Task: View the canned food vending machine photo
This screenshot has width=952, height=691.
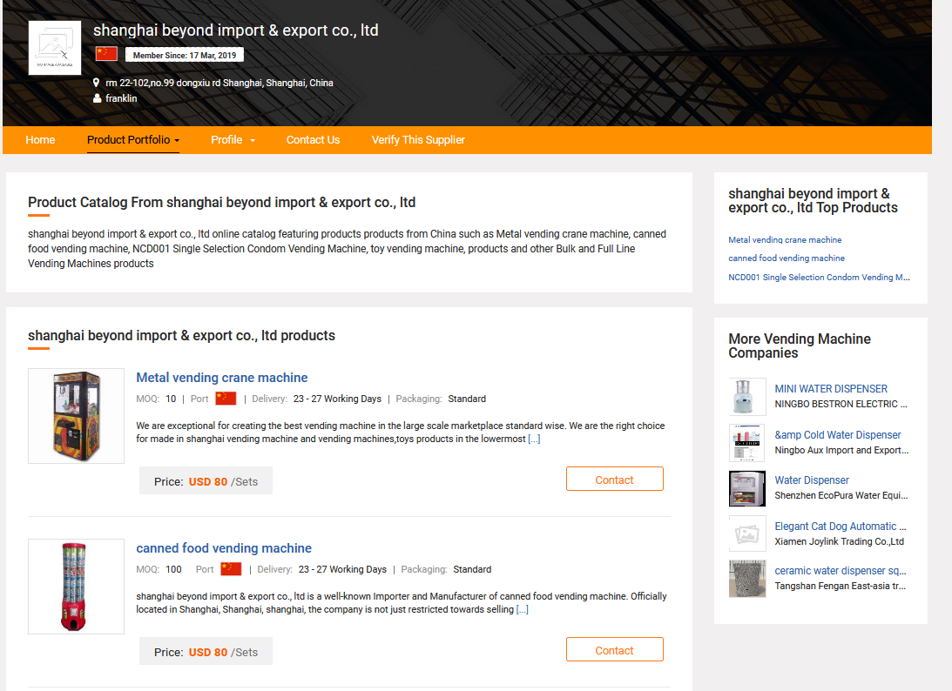Action: point(76,587)
